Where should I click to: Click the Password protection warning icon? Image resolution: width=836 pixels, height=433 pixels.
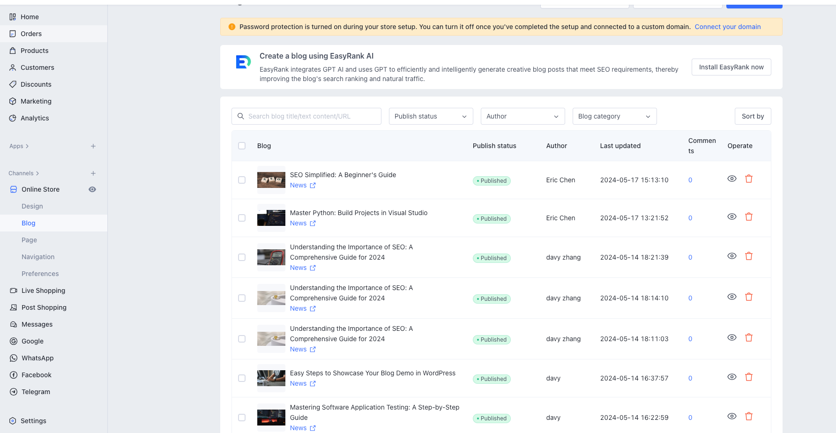click(x=231, y=27)
